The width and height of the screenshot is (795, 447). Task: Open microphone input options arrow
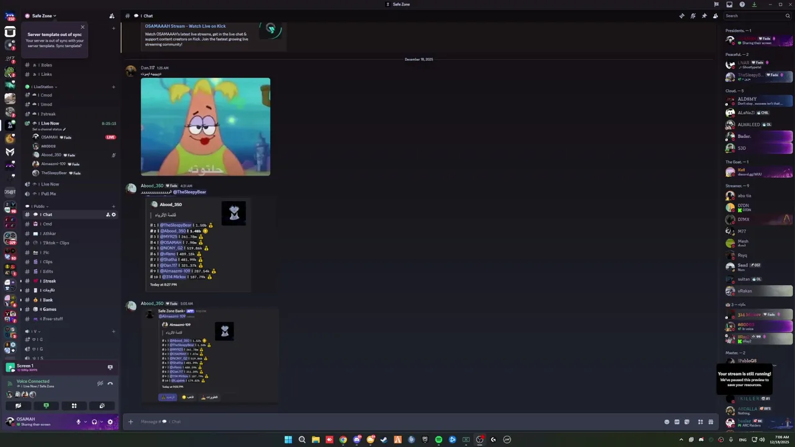tap(85, 422)
